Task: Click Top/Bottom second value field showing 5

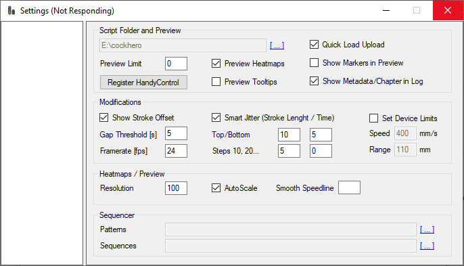Action: [x=321, y=135]
